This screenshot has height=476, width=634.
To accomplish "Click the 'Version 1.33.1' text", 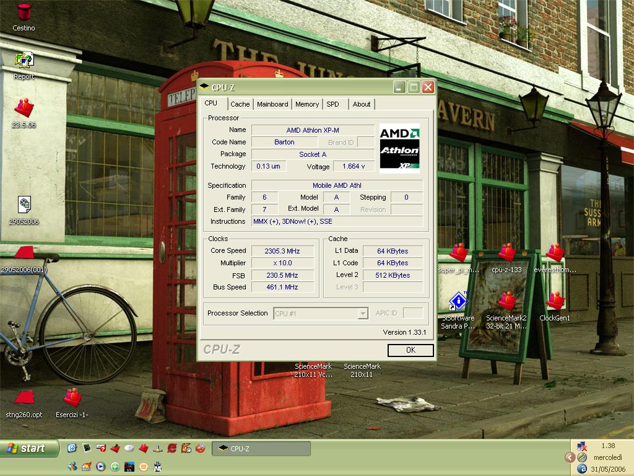I will (404, 332).
